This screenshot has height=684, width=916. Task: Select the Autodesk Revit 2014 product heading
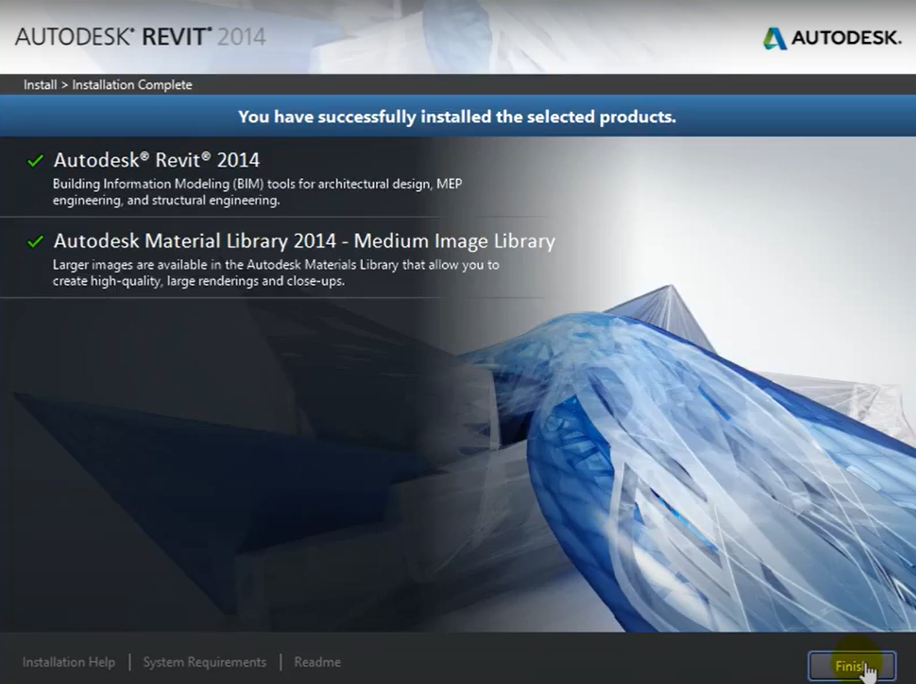tap(156, 160)
